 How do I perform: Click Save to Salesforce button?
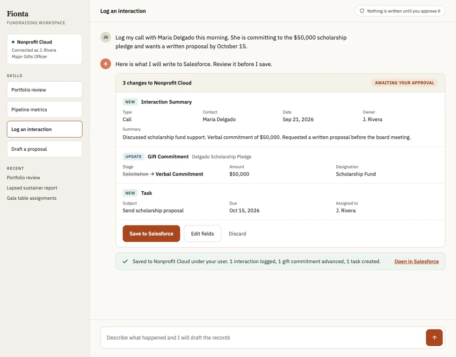pyautogui.click(x=151, y=234)
